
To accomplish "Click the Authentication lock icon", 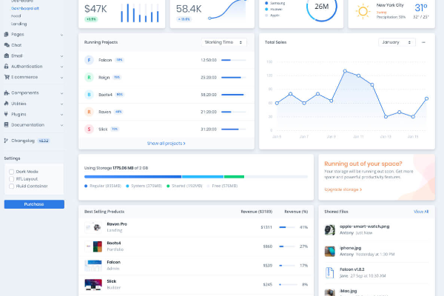I will pos(7,67).
